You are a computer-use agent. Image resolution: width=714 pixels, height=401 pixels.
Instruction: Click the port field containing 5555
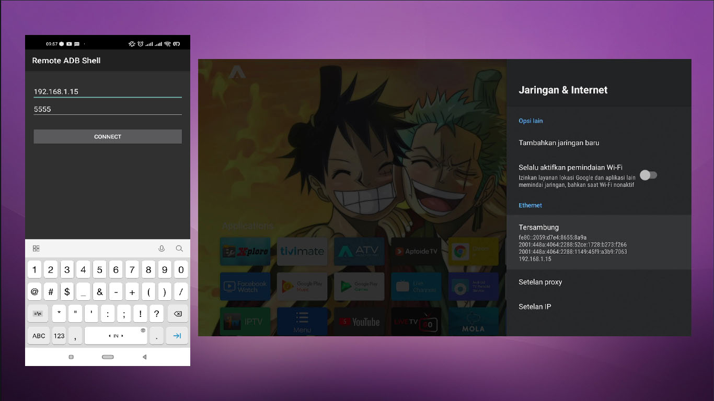(x=107, y=109)
